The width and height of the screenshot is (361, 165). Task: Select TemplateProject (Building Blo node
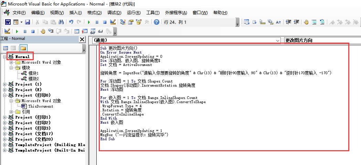(50, 145)
